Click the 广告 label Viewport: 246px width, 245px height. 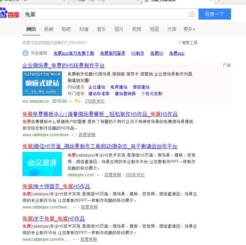227,65
